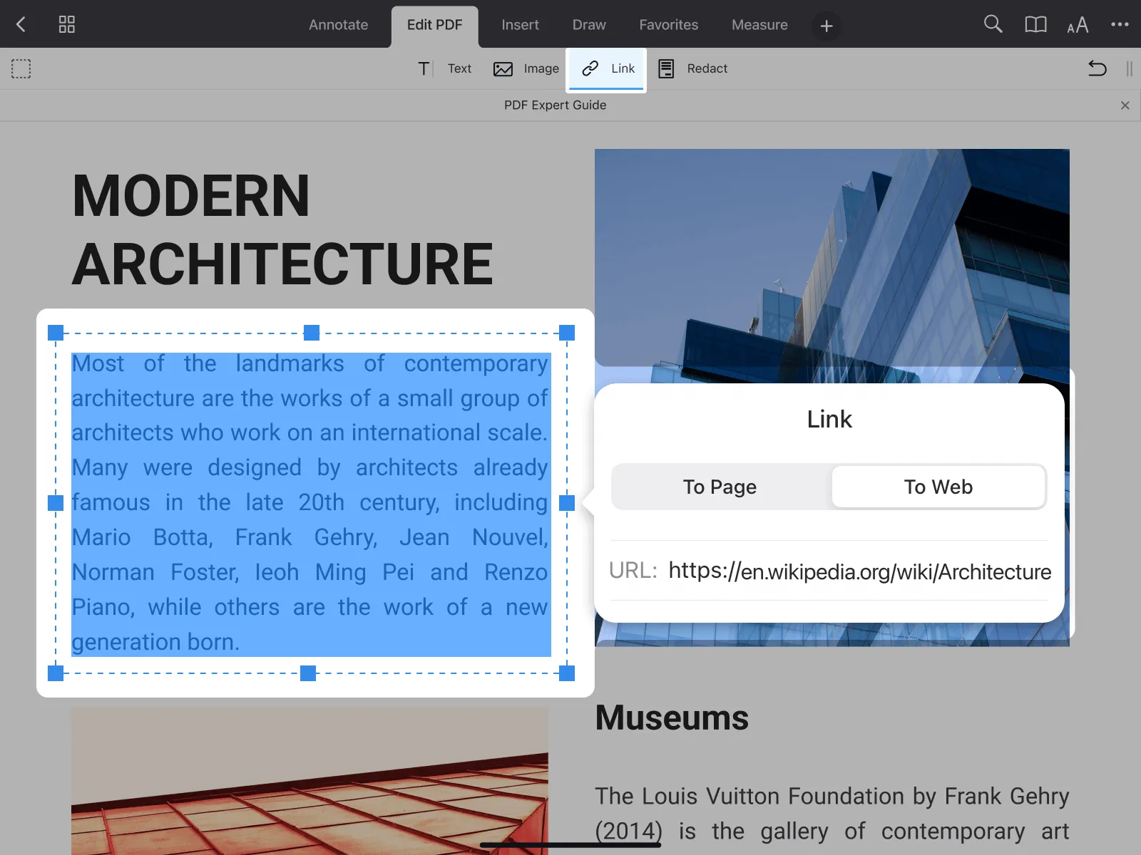Toggle the Link tool off

tap(606, 68)
